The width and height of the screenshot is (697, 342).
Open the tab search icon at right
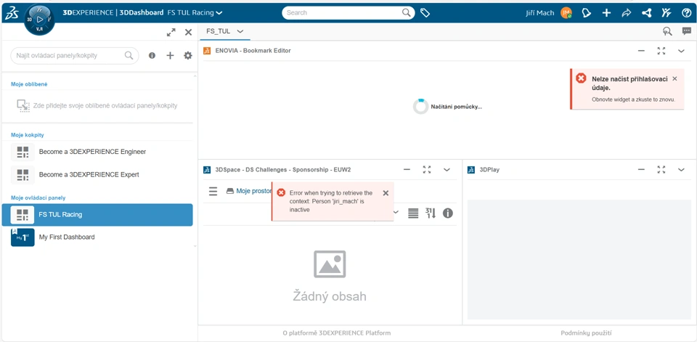point(667,31)
